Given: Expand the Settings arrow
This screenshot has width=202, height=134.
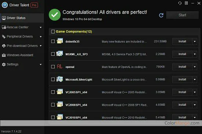Looking at the screenshot, I should 40,64.
